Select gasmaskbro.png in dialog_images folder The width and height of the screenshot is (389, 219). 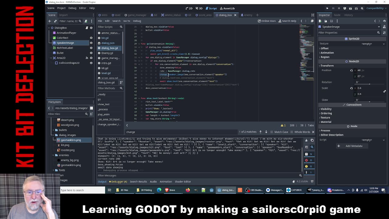coord(71,140)
